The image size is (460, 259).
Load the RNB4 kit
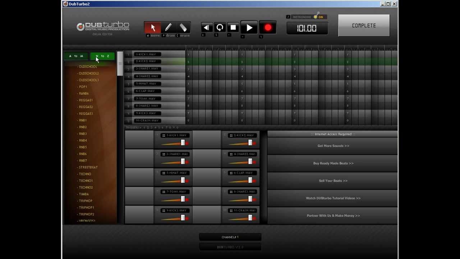[x=82, y=141]
